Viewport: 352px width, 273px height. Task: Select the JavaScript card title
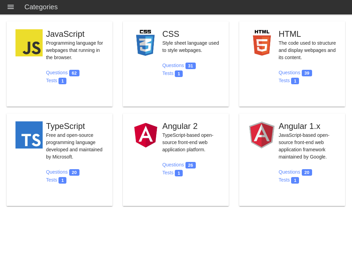coord(65,34)
